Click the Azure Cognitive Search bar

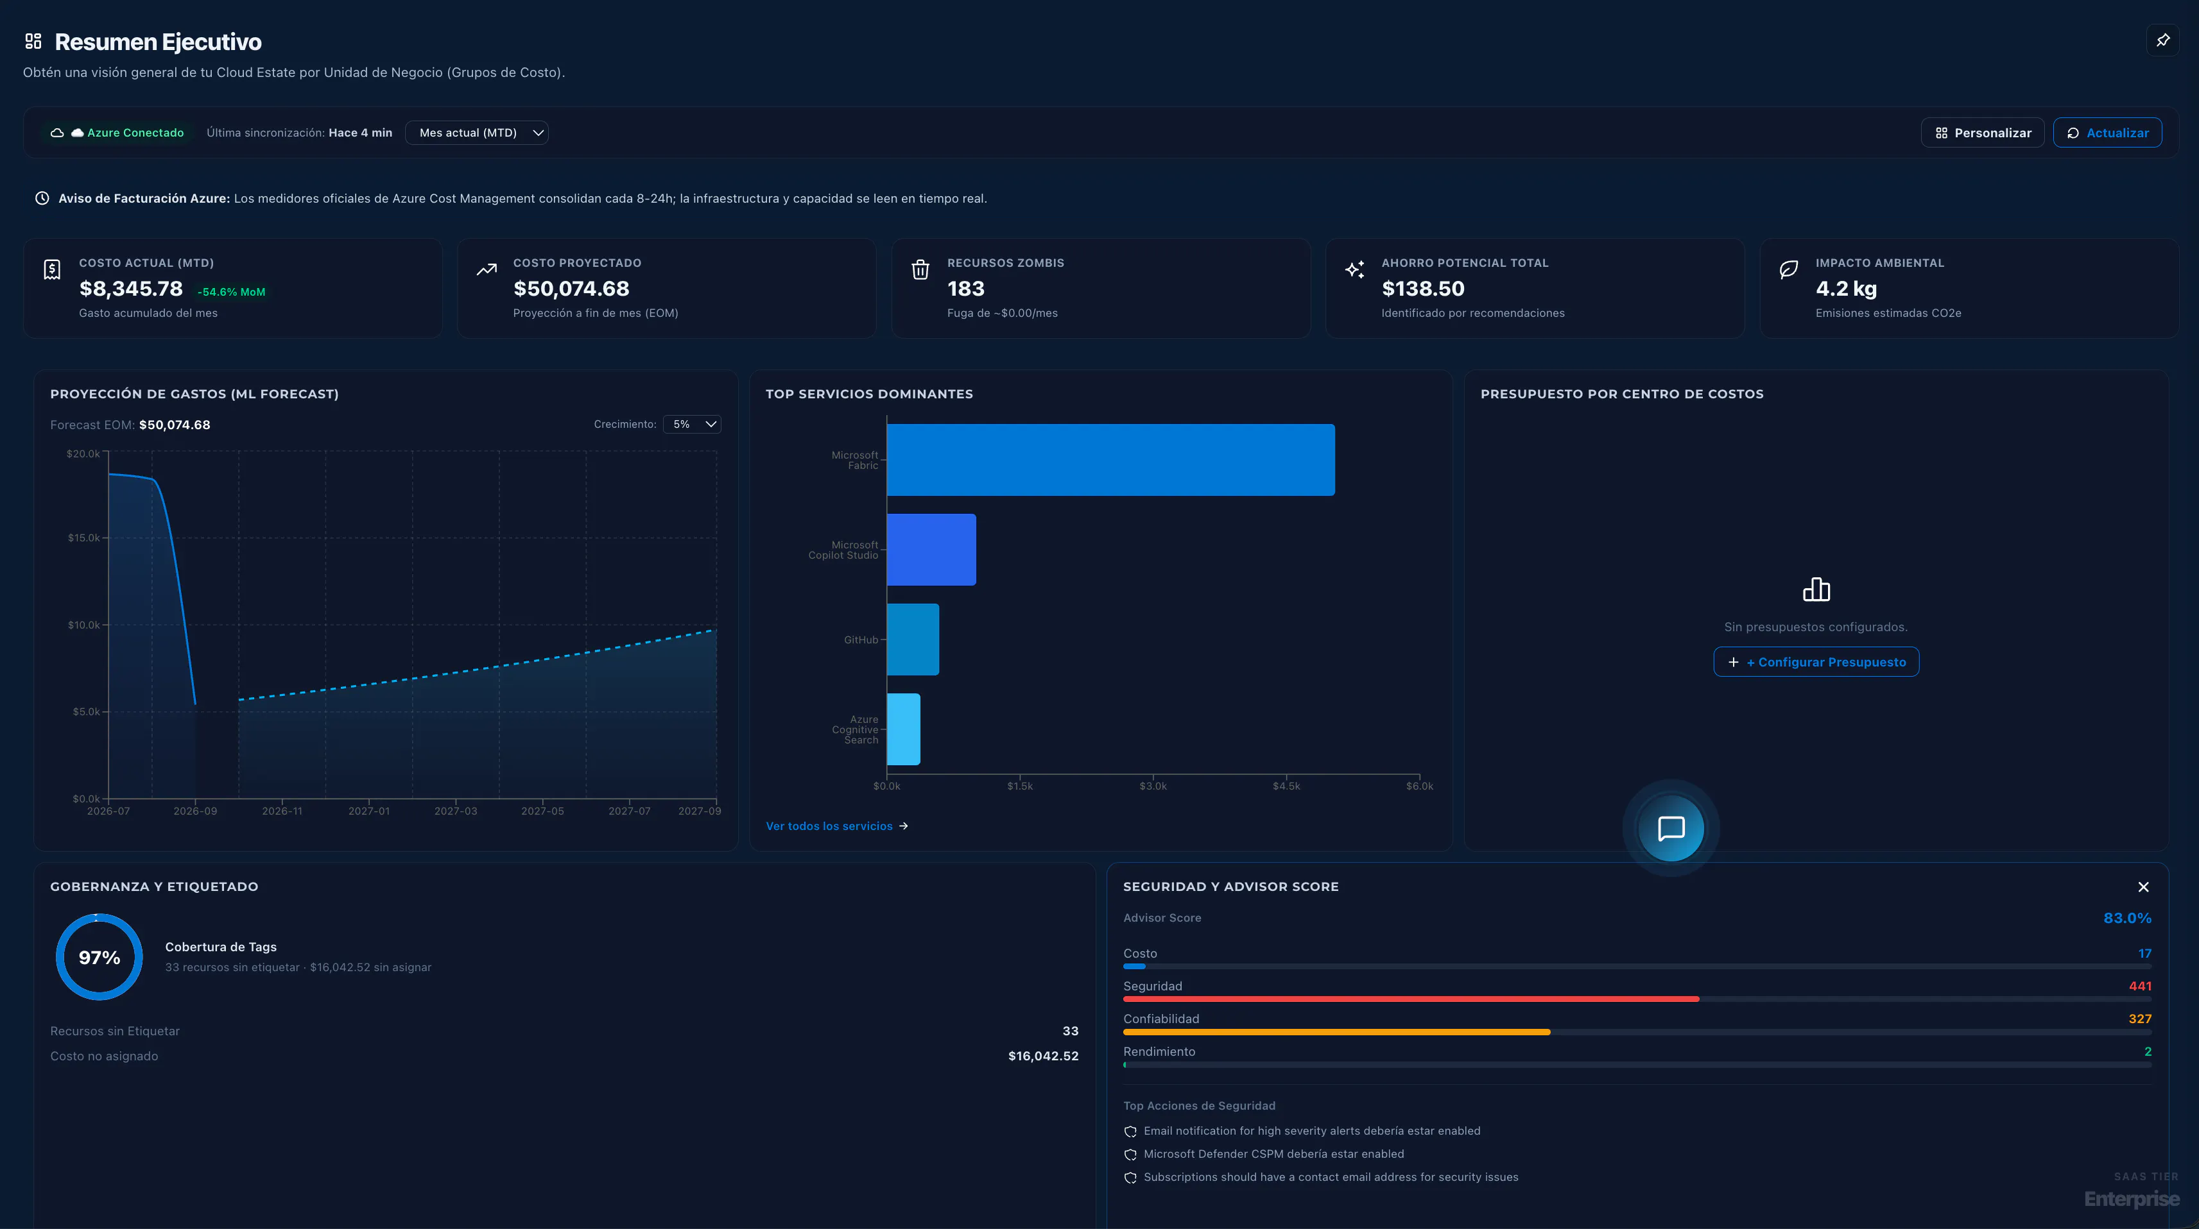pos(903,729)
